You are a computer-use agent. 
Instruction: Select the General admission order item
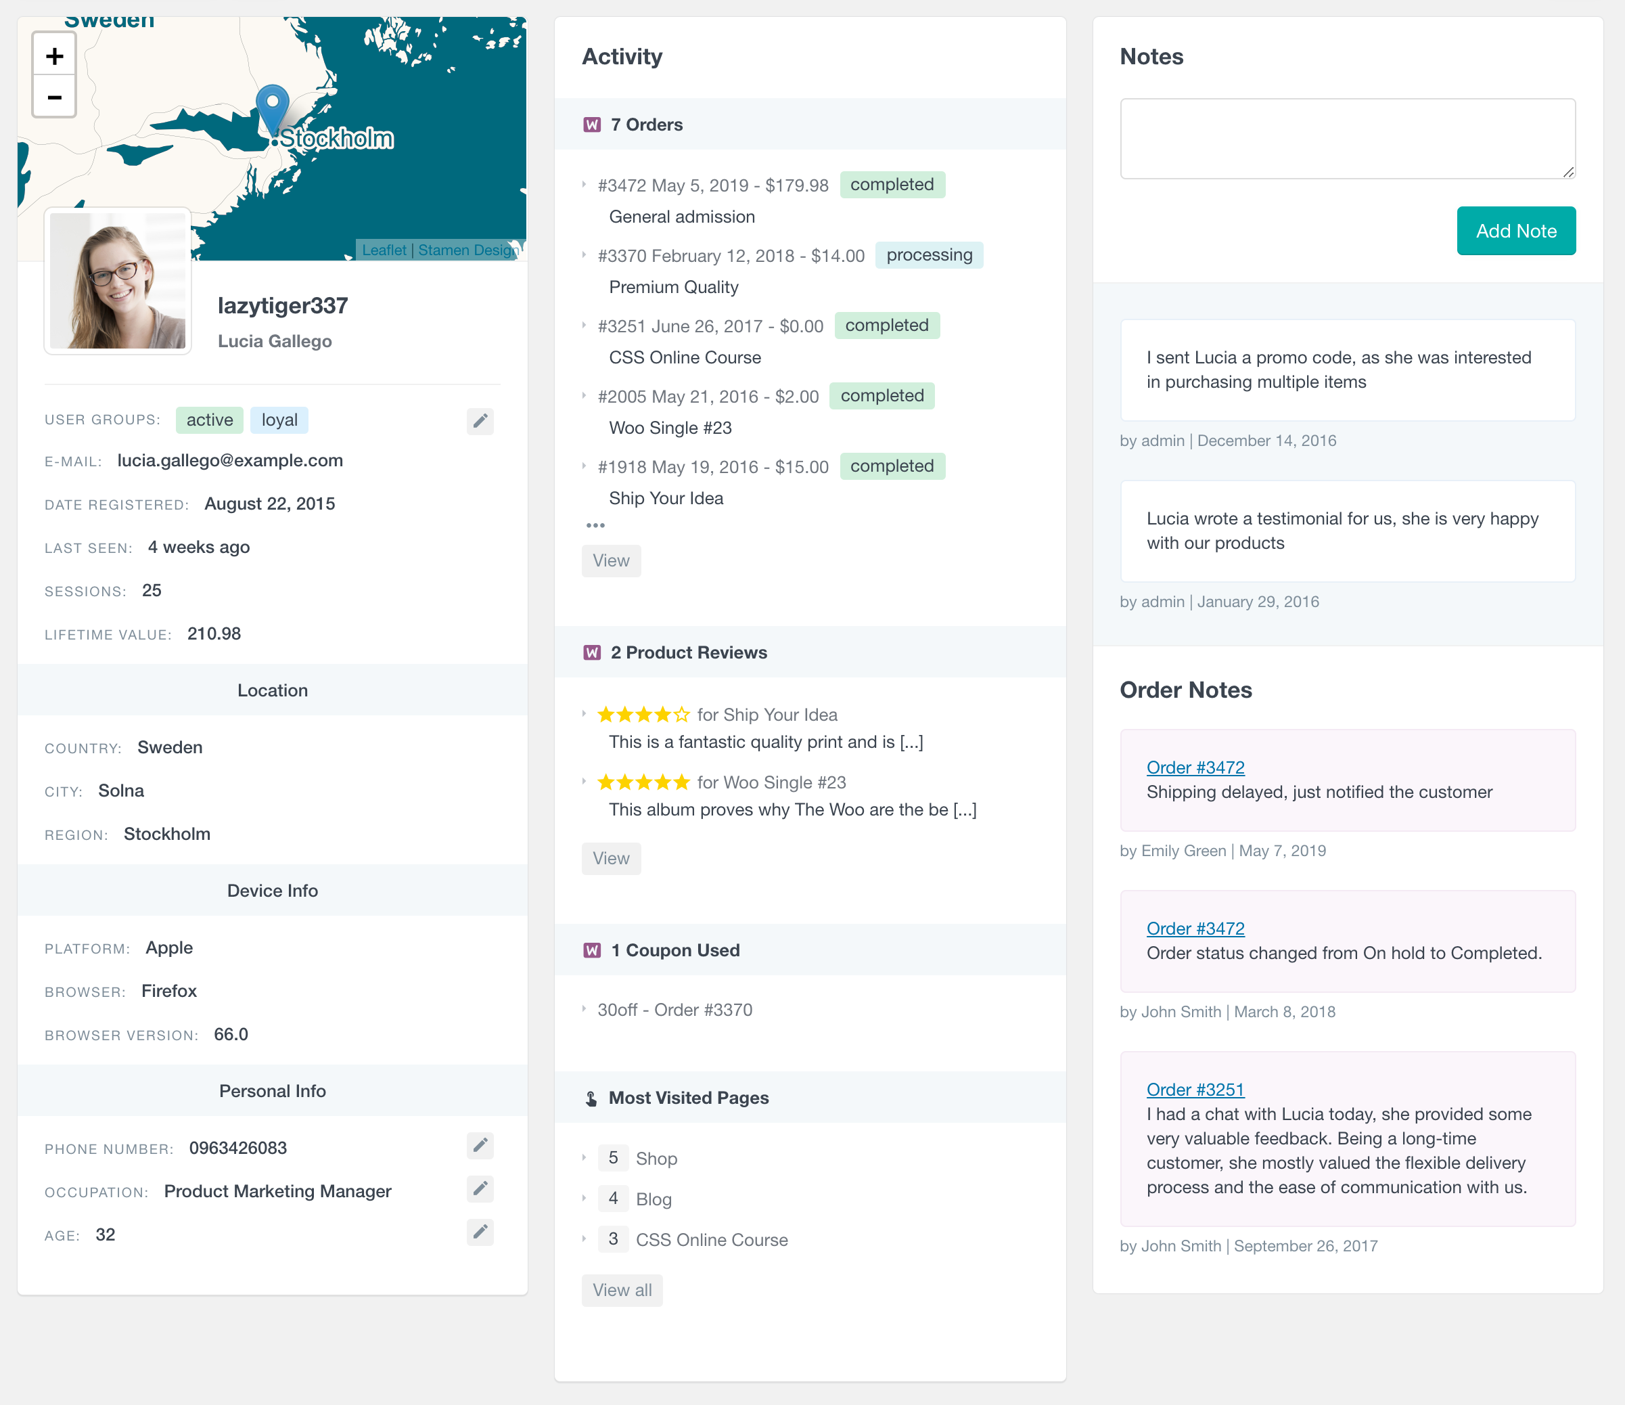click(x=681, y=217)
